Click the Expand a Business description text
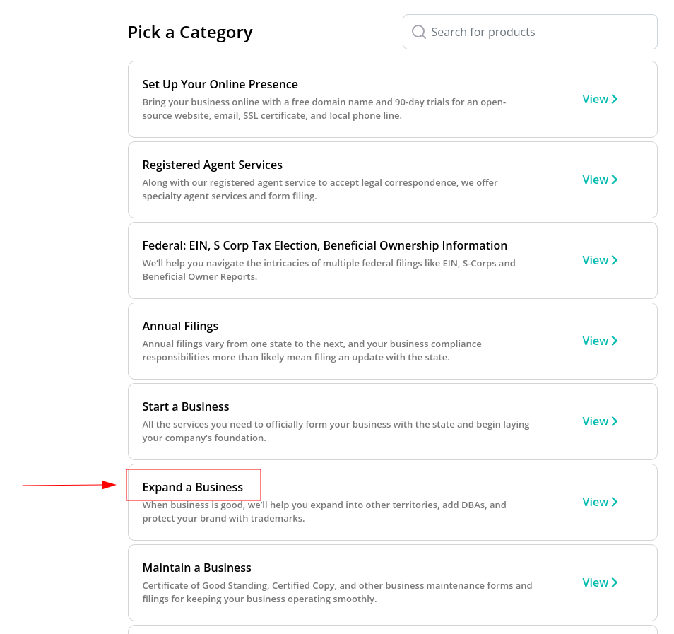Viewport: 674px width, 634px height. click(324, 512)
